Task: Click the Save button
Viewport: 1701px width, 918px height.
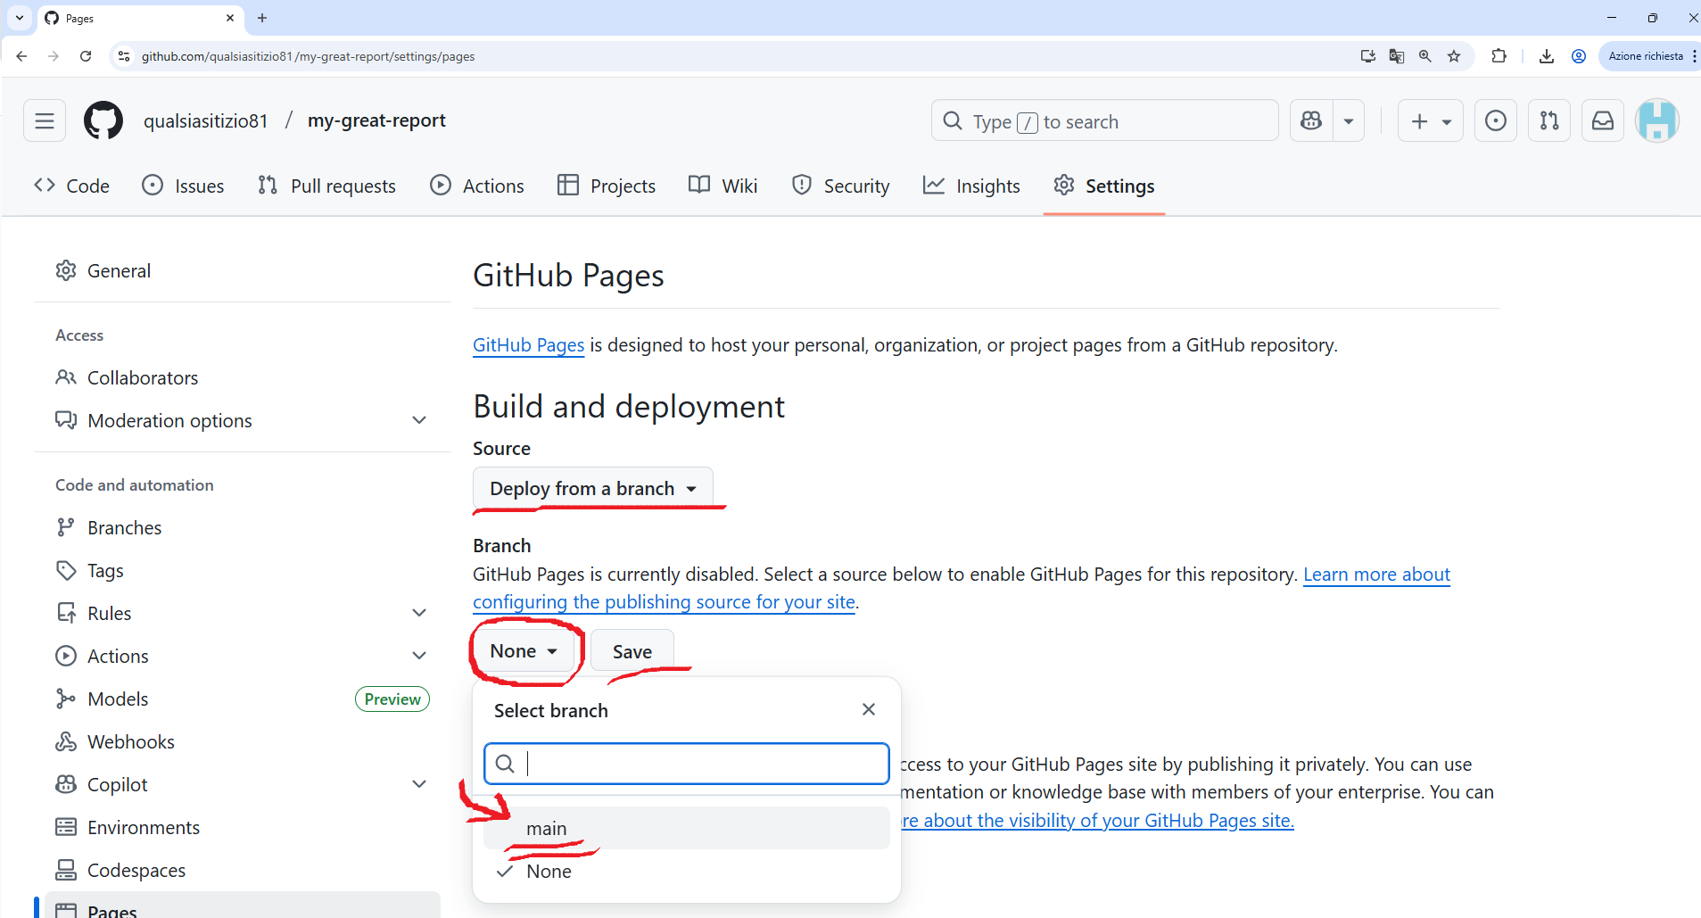Action: (x=632, y=651)
